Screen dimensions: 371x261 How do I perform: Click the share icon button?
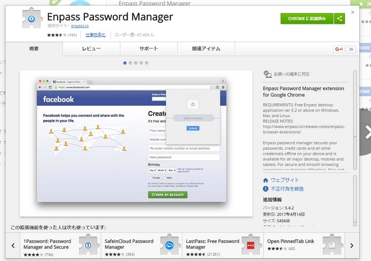click(x=339, y=19)
